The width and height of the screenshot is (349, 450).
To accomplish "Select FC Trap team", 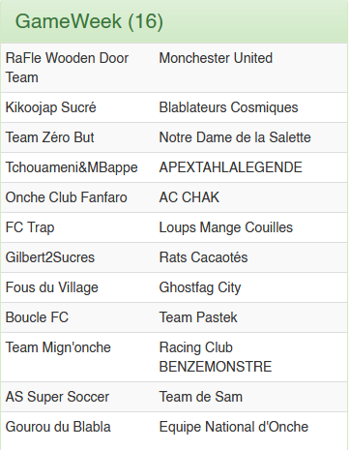I will [x=30, y=227].
